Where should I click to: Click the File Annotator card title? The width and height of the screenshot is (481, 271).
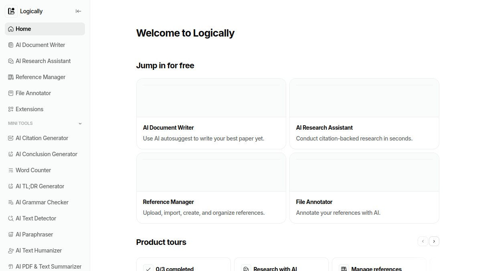coord(314,202)
